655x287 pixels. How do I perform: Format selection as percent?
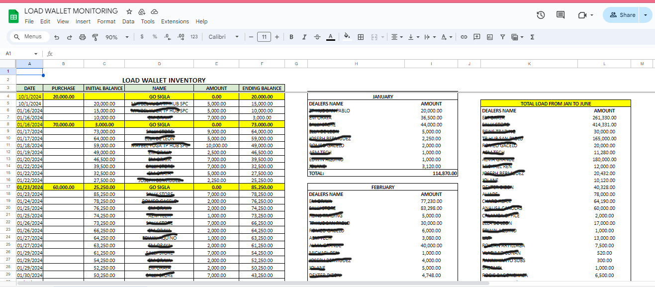click(x=155, y=37)
